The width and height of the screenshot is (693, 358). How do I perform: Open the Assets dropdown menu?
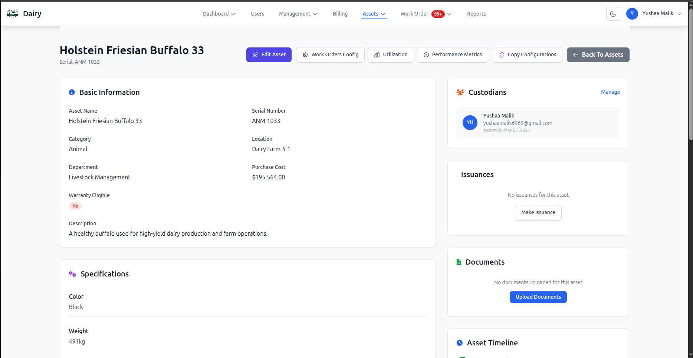point(374,14)
